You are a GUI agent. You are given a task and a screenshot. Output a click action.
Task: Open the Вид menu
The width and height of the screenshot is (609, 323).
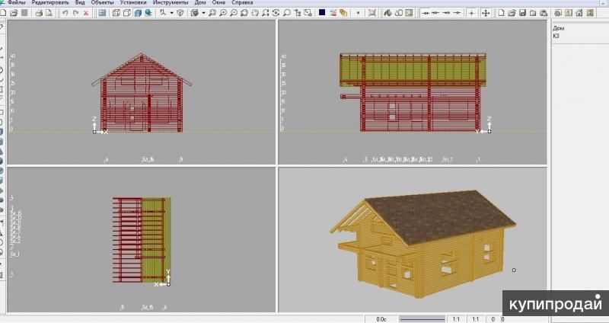click(80, 2)
